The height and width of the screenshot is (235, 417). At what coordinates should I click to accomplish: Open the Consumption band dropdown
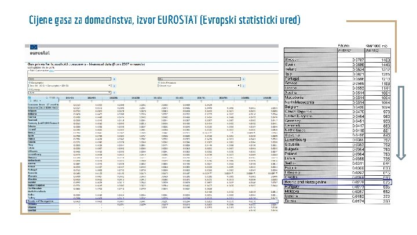tap(69, 86)
